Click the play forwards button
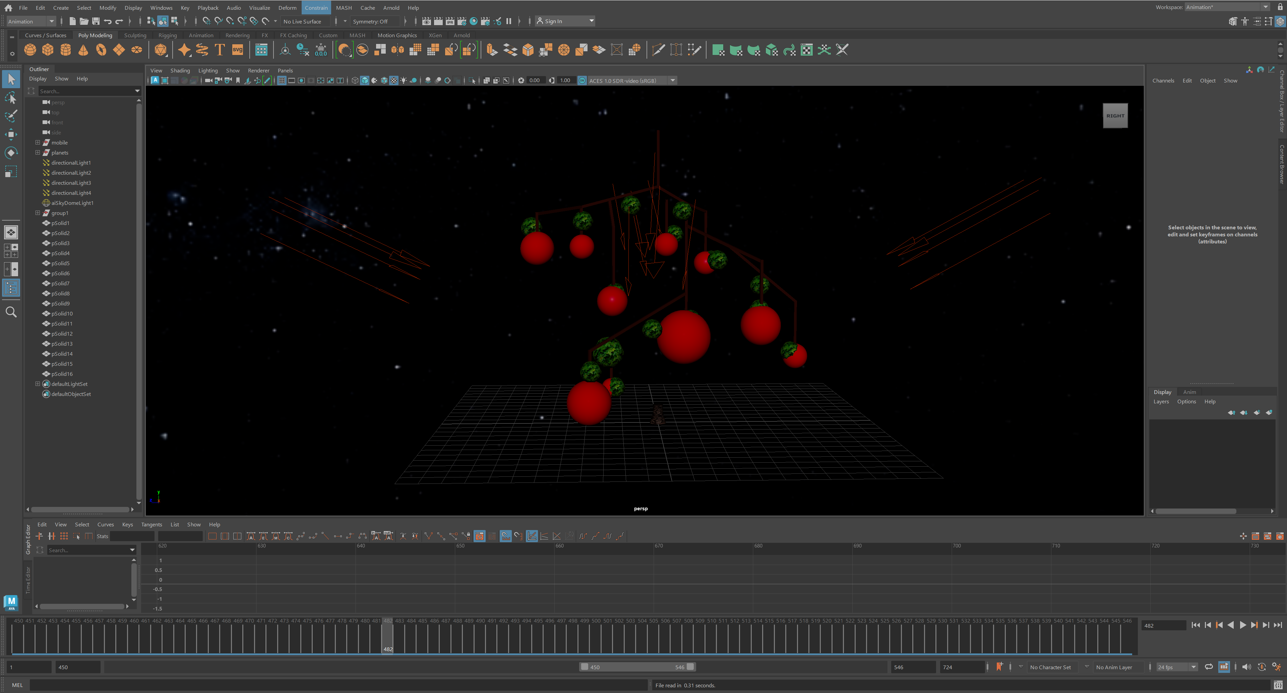 1242,625
